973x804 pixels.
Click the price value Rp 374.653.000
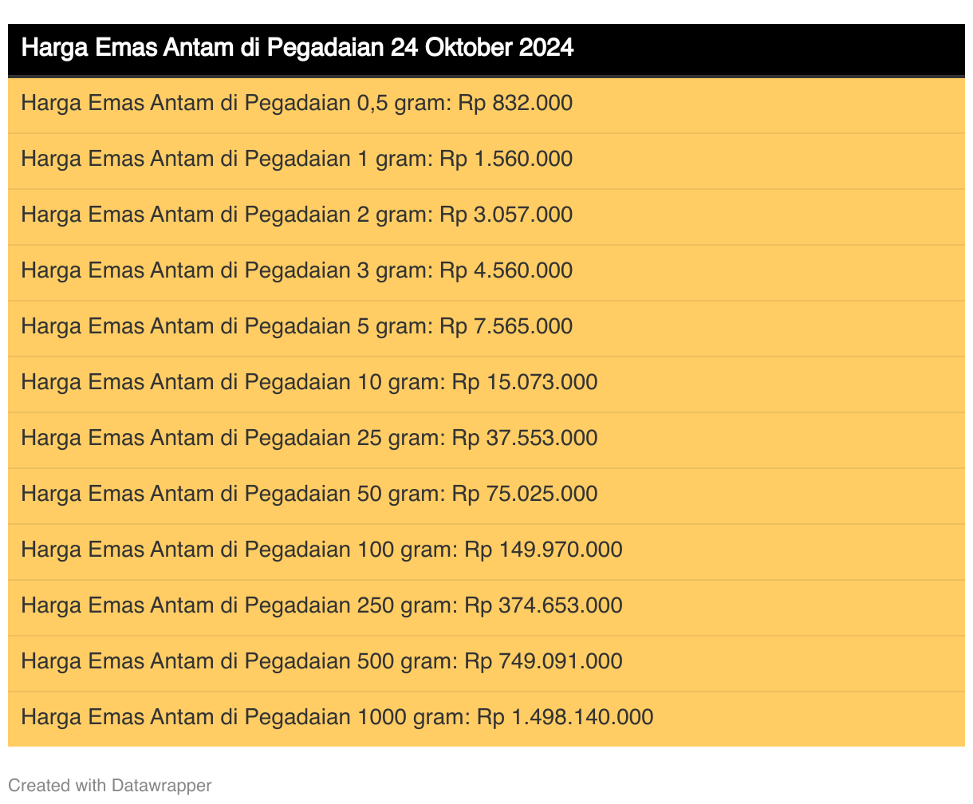[543, 606]
